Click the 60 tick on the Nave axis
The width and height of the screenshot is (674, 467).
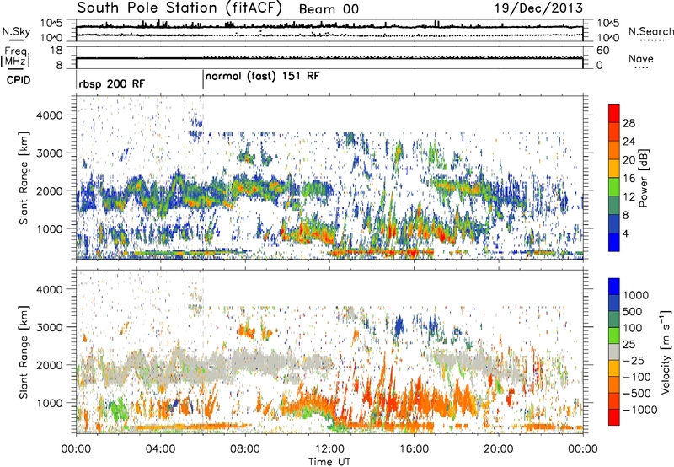tap(602, 51)
